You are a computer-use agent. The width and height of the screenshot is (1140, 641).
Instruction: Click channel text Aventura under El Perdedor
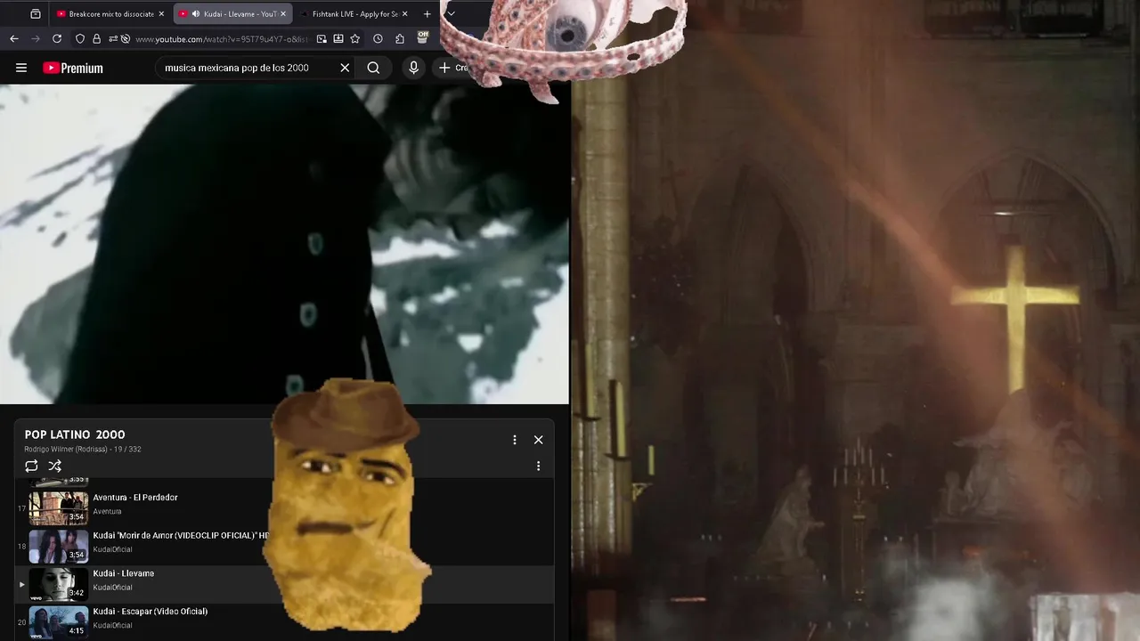click(x=107, y=512)
